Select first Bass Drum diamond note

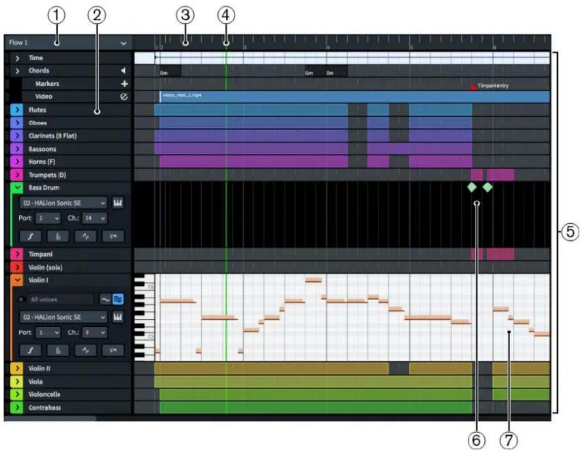click(472, 187)
